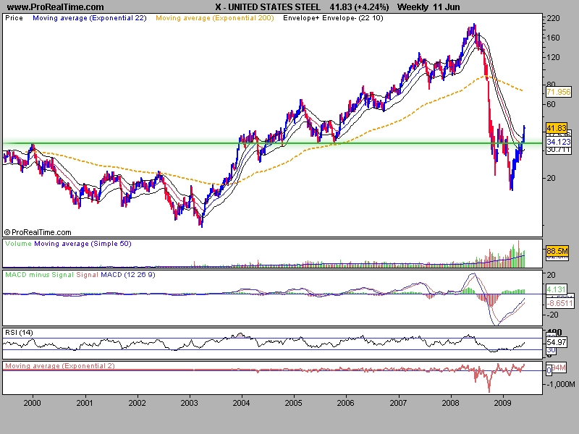The image size is (579, 434).
Task: Select Moving average (Exponential 200) legend
Action: [x=215, y=18]
